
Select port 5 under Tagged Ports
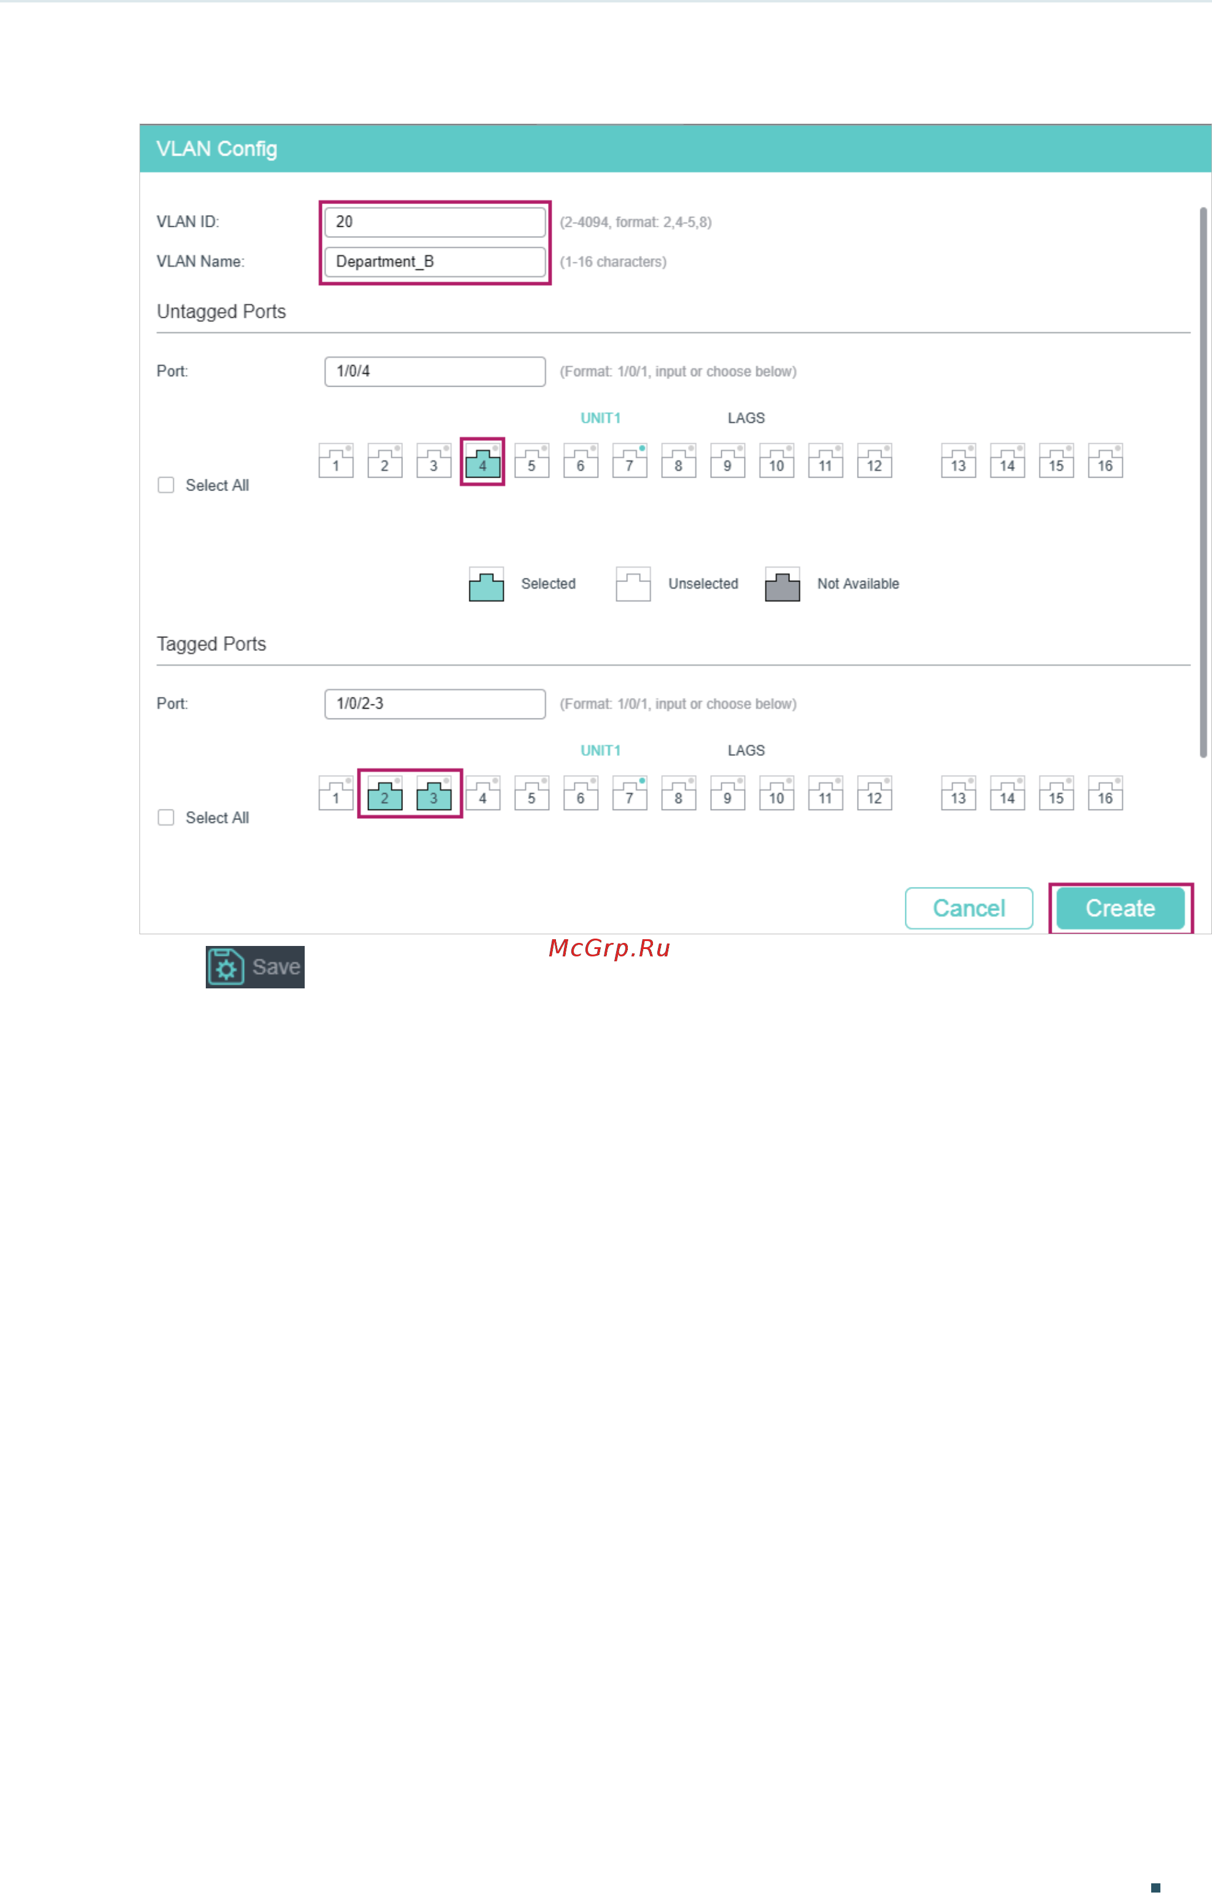coord(532,793)
